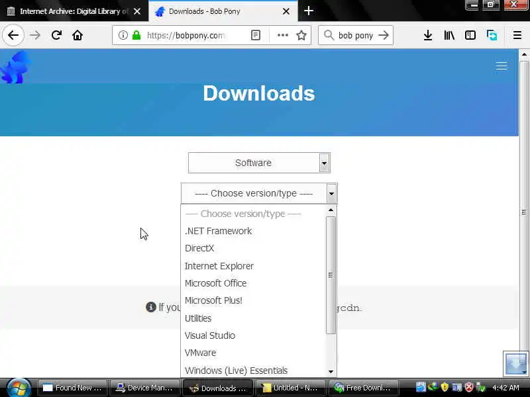Viewport: 530px width, 397px height.
Task: Close the Internet Archive tab
Action: [137, 11]
